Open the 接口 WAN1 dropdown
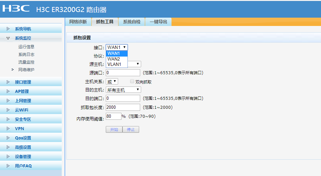 pos(117,47)
